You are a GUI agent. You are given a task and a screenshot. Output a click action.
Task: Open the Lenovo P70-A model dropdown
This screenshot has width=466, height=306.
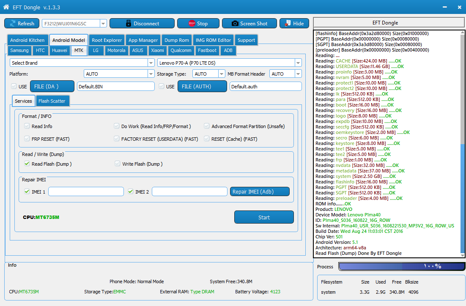pos(298,63)
